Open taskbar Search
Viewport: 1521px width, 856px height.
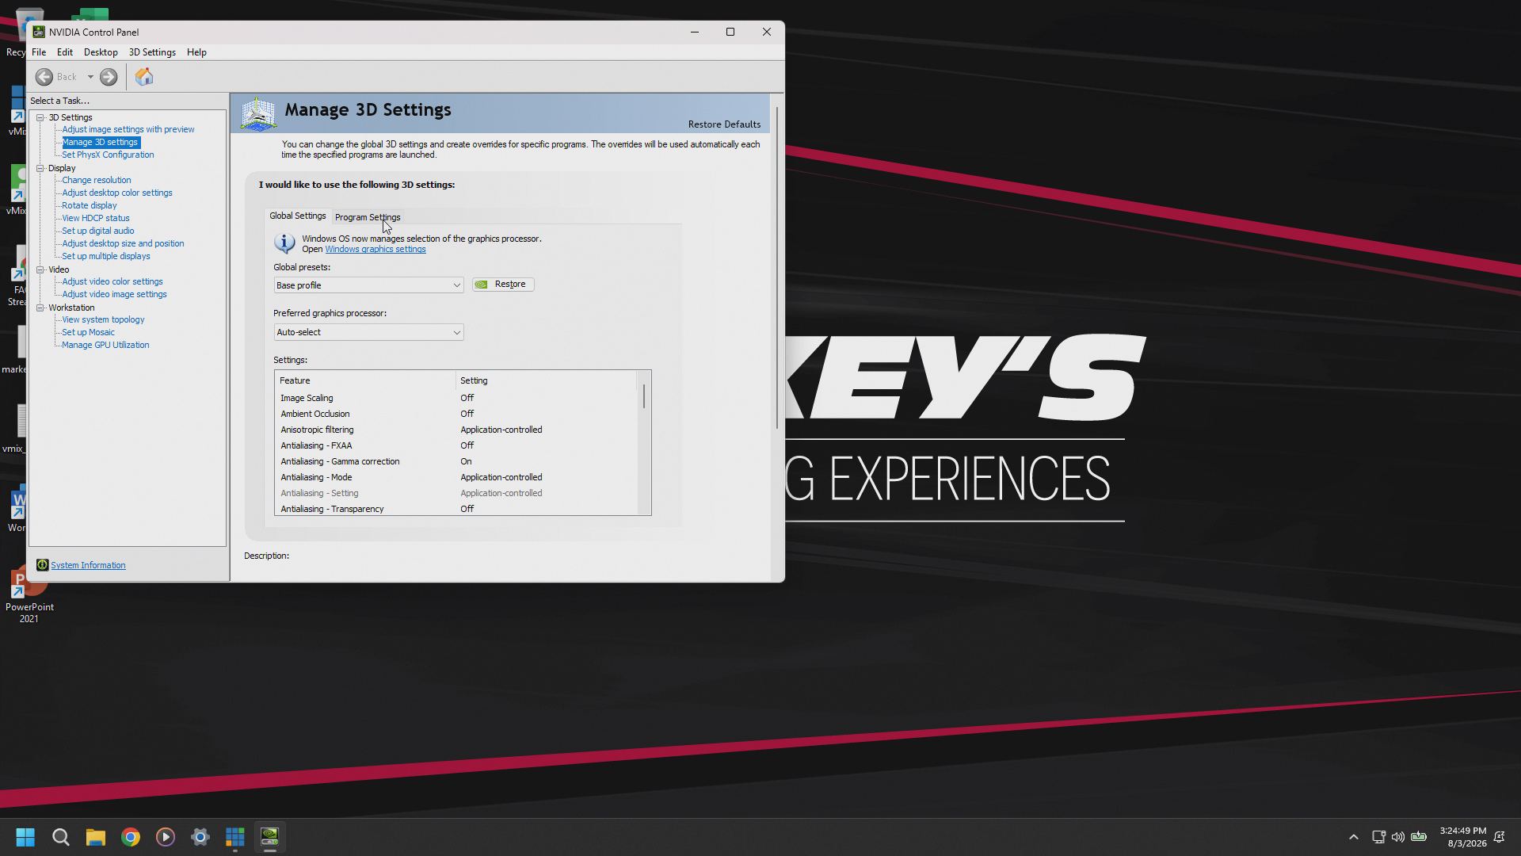click(61, 837)
